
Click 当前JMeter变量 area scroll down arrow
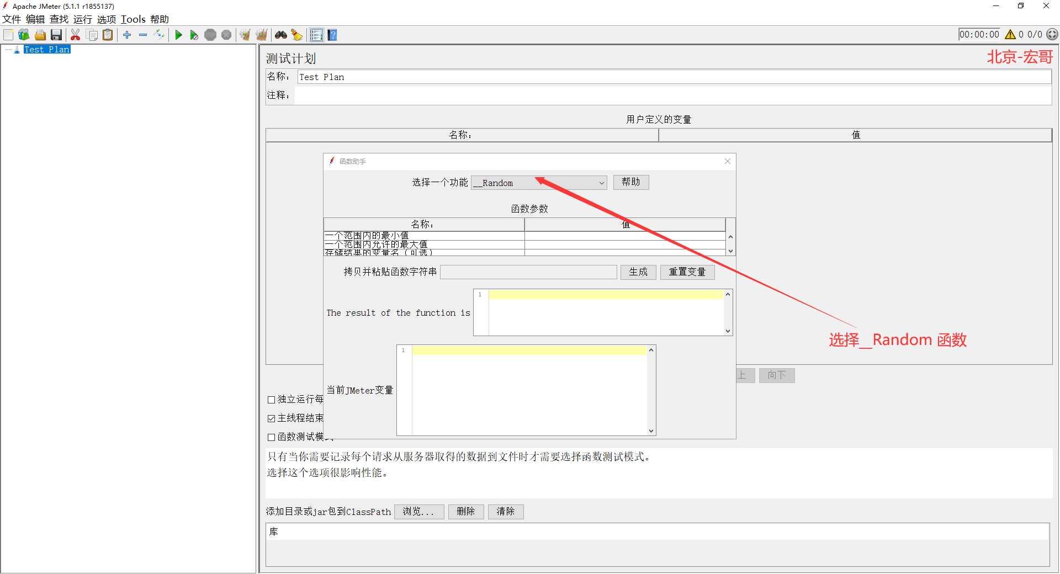651,431
